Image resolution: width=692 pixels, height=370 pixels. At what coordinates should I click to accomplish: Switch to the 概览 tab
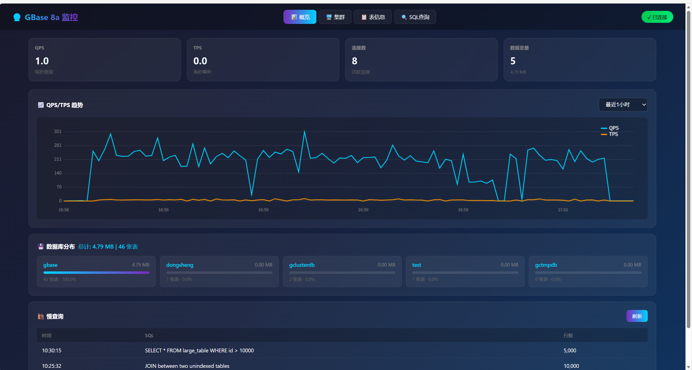(300, 17)
